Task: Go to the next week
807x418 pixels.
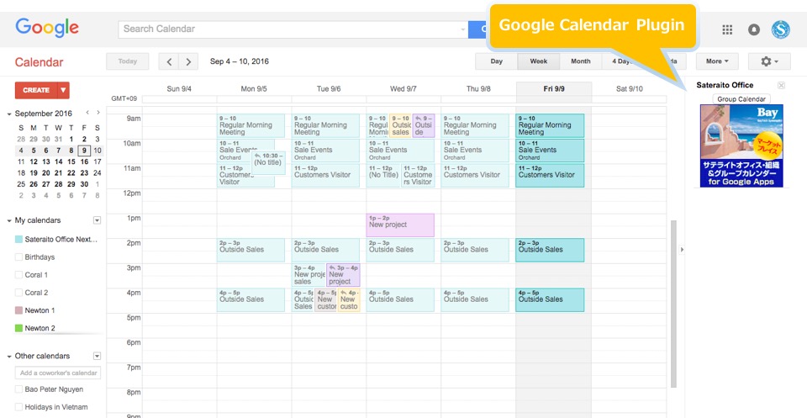Action: tap(189, 61)
